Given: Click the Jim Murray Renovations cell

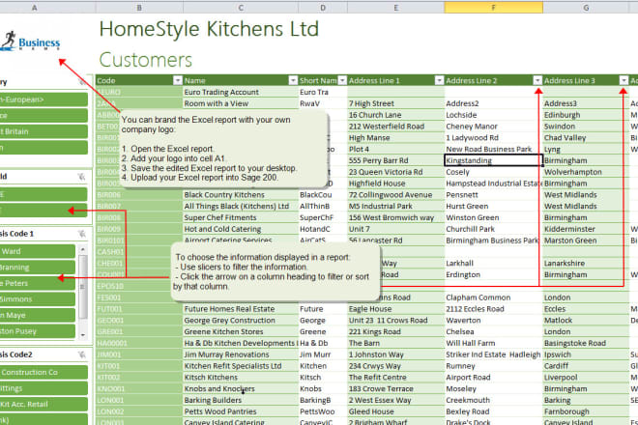Looking at the screenshot, I should pyautogui.click(x=241, y=354).
